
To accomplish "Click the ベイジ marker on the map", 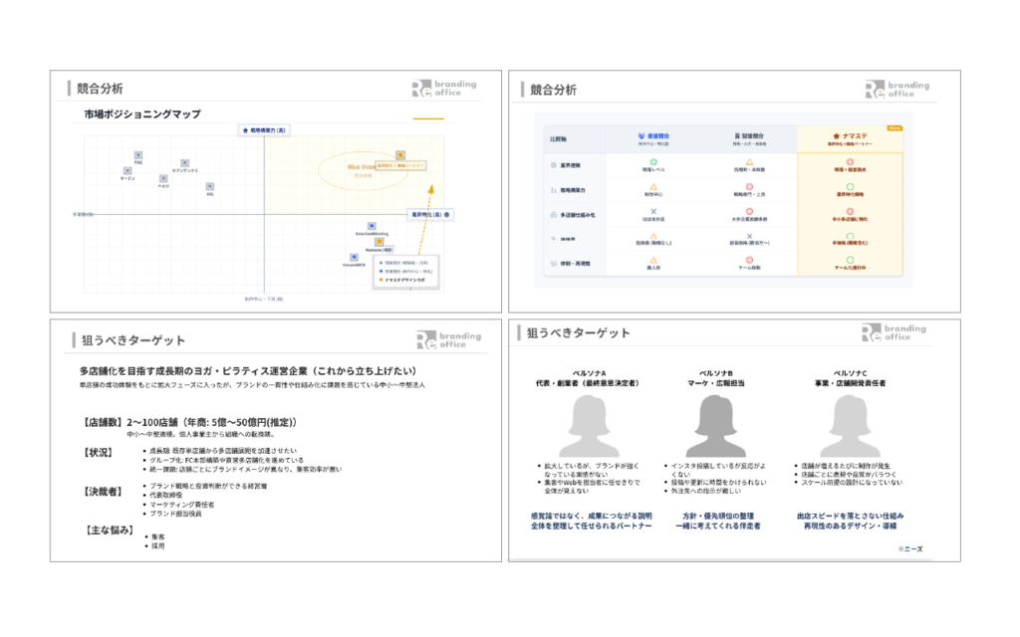I will click(x=163, y=178).
